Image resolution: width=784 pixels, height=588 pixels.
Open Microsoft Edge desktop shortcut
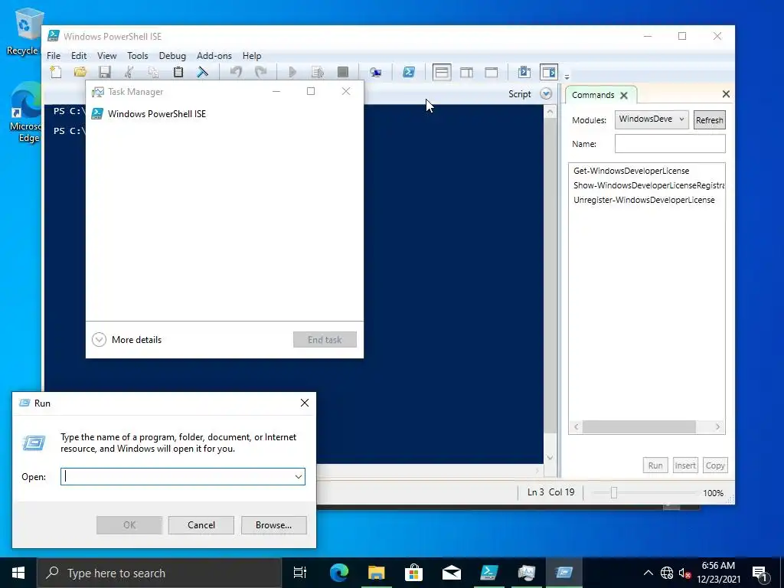tap(25, 113)
